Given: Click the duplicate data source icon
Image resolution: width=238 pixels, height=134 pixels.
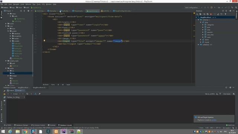Looking at the screenshot, I should [x=200, y=14].
